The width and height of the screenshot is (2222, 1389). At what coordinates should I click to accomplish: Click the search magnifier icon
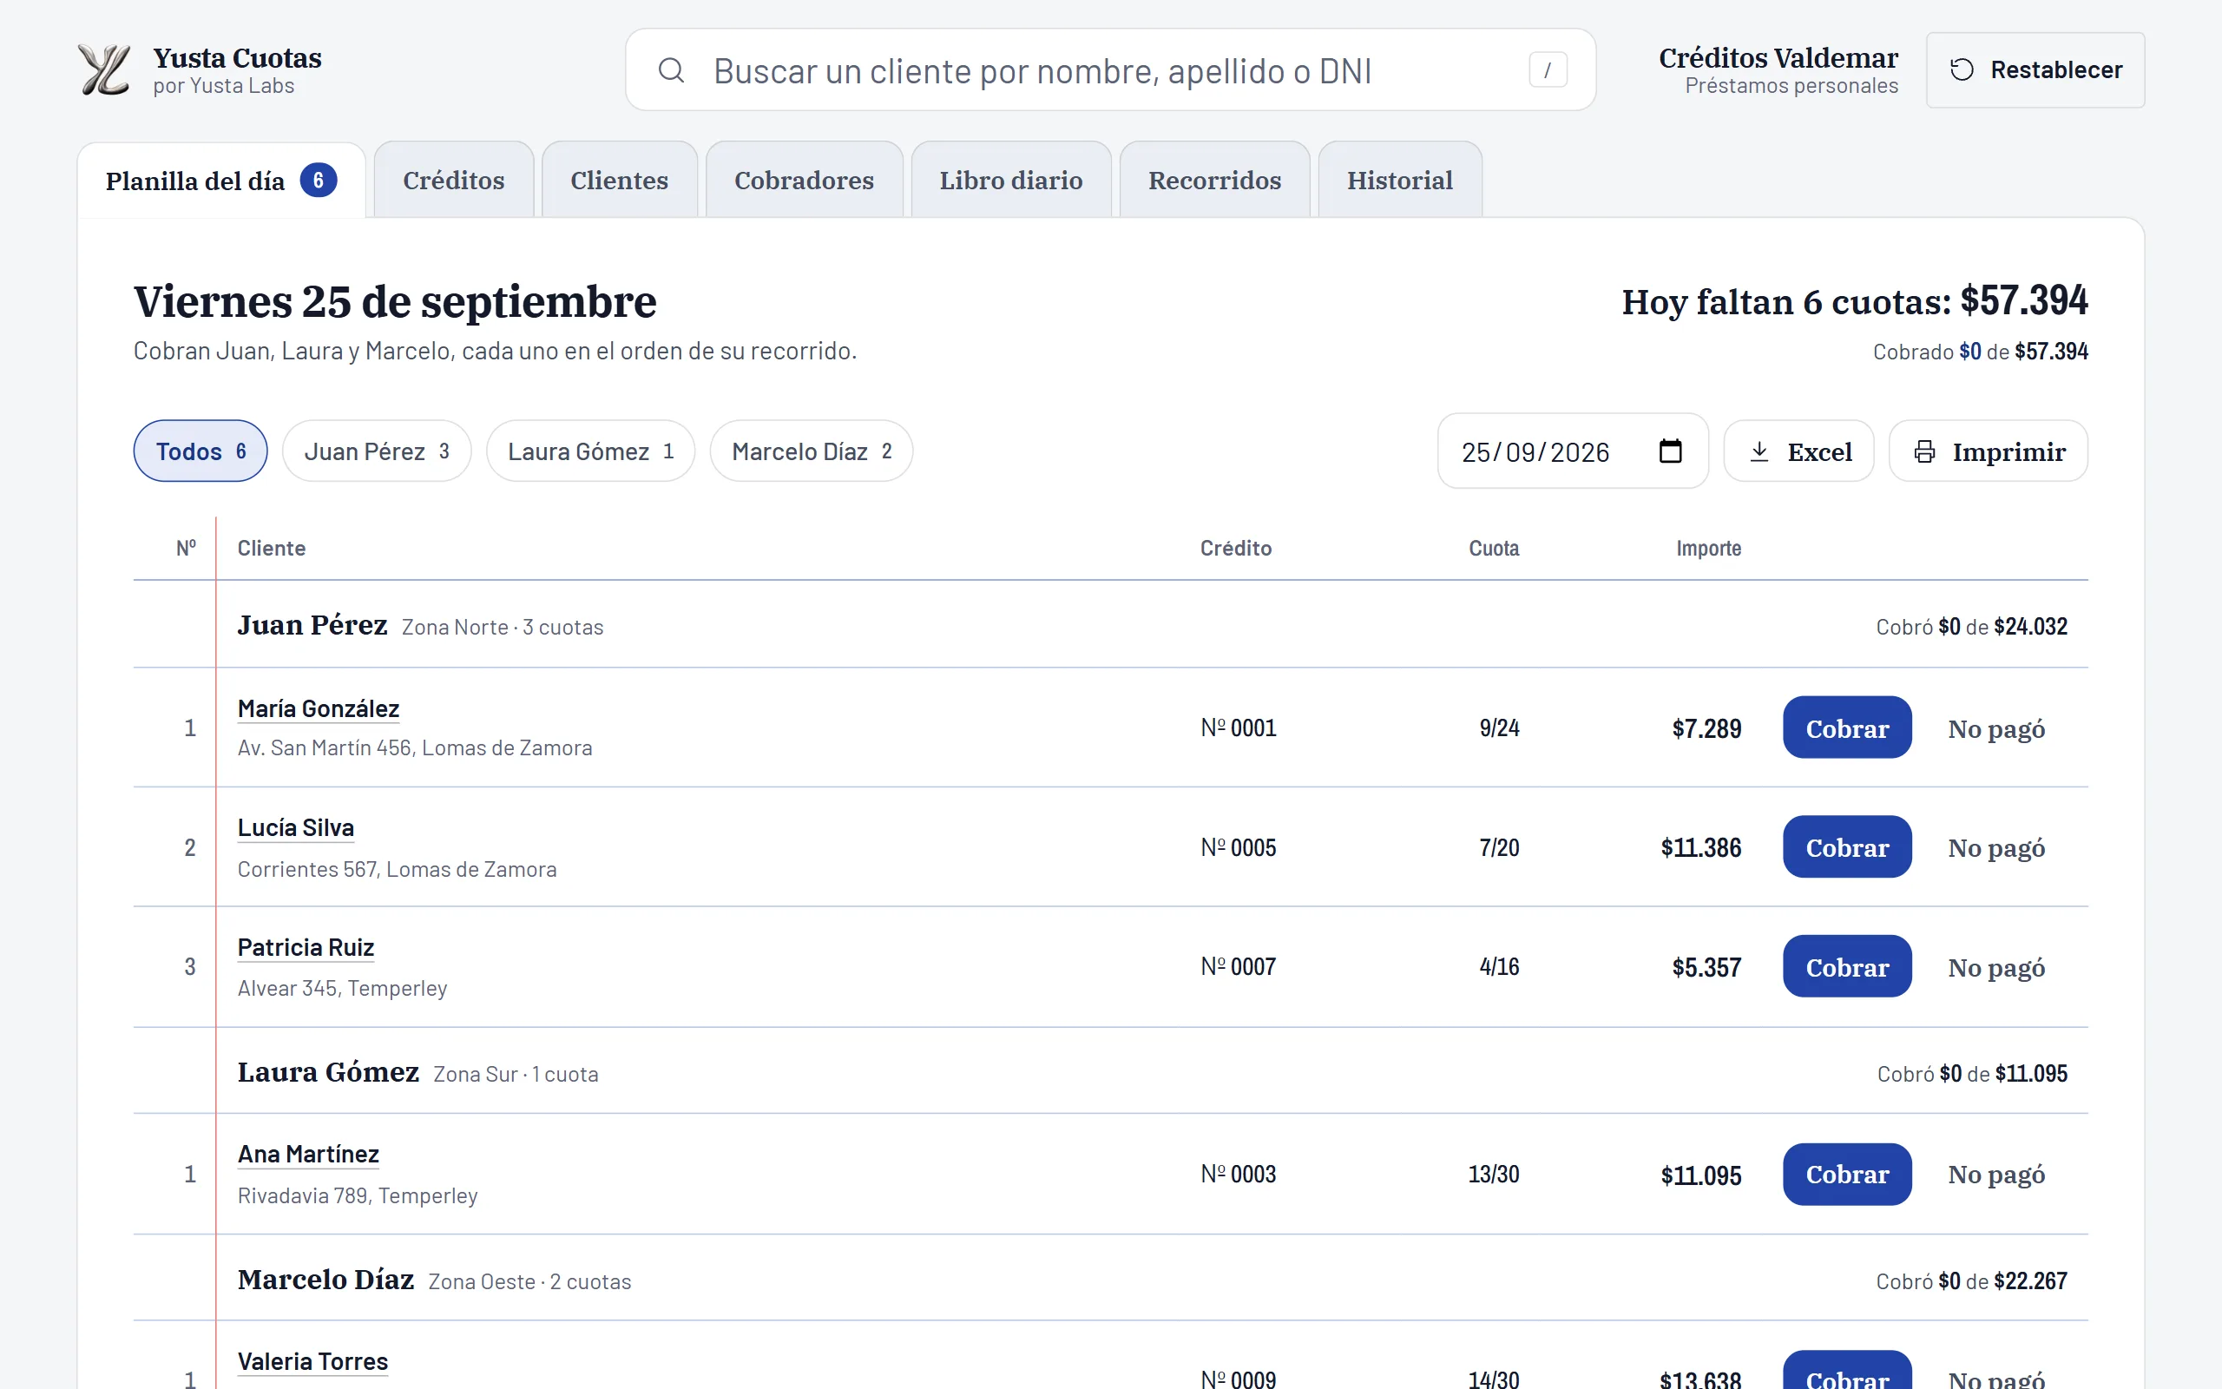671,69
